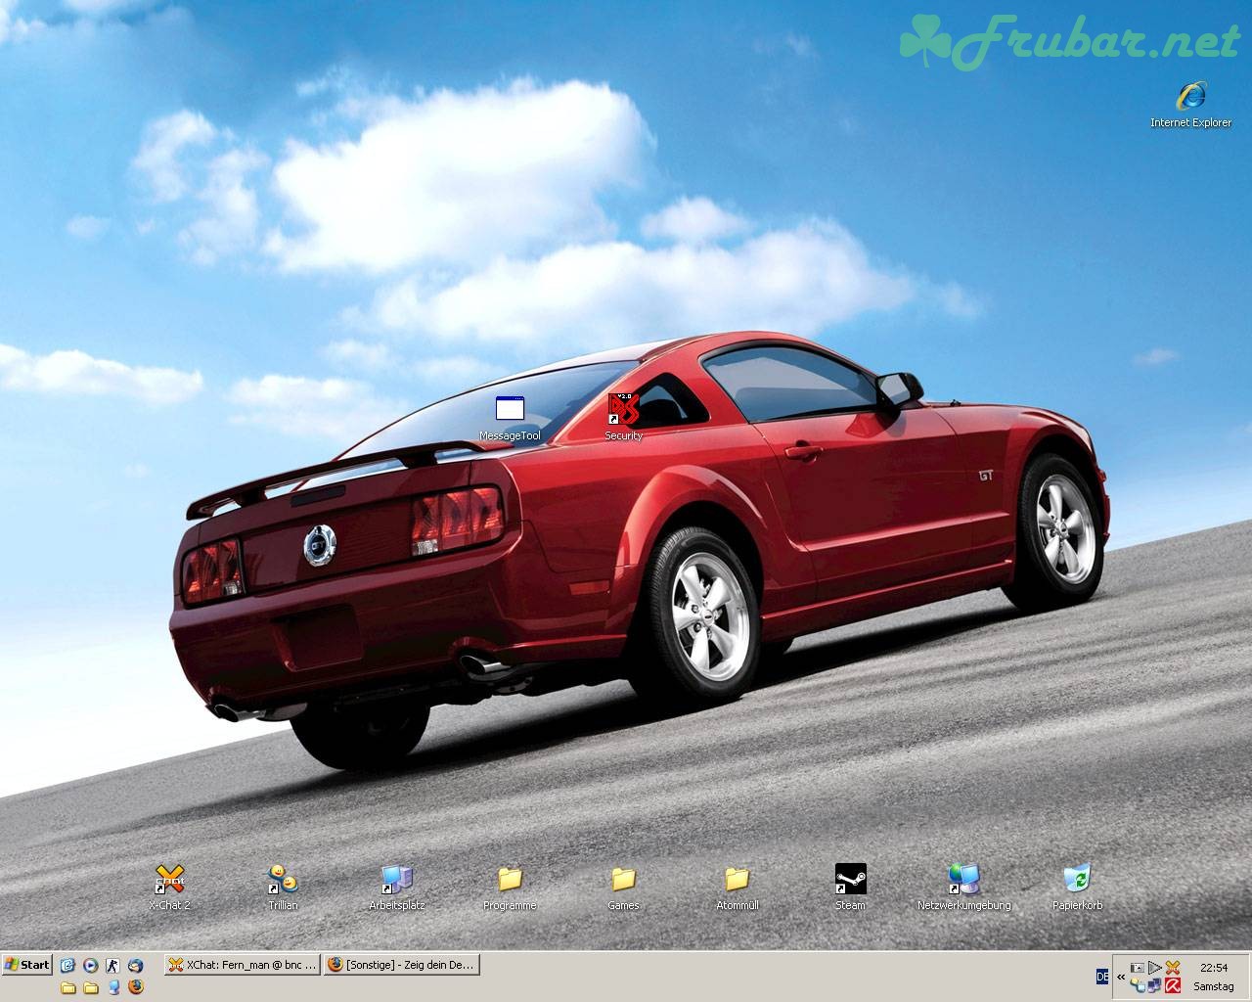Open the DE keyboard language indicator
The image size is (1252, 1002).
[1102, 976]
